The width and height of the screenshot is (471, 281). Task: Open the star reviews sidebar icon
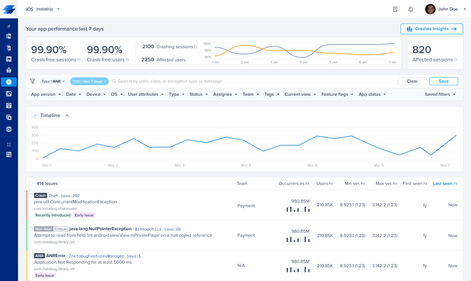pyautogui.click(x=9, y=117)
